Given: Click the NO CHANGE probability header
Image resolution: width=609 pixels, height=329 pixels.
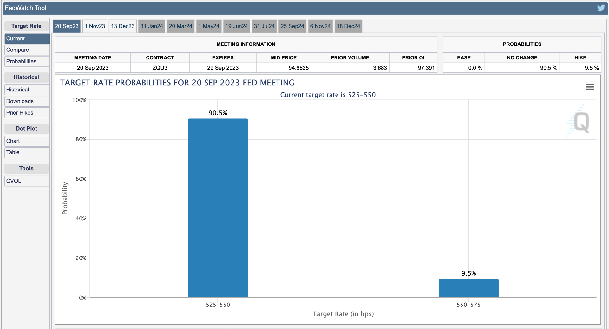Looking at the screenshot, I should (522, 57).
